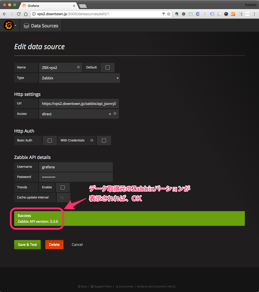259x292 pixels.
Task: Click the Grafana v4.0.2 version link
Action: click(156, 286)
